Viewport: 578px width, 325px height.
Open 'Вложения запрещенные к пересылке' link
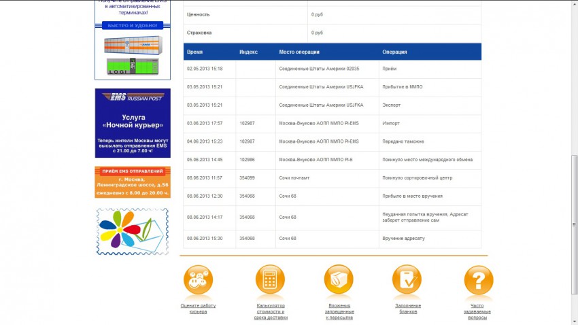coord(338,311)
